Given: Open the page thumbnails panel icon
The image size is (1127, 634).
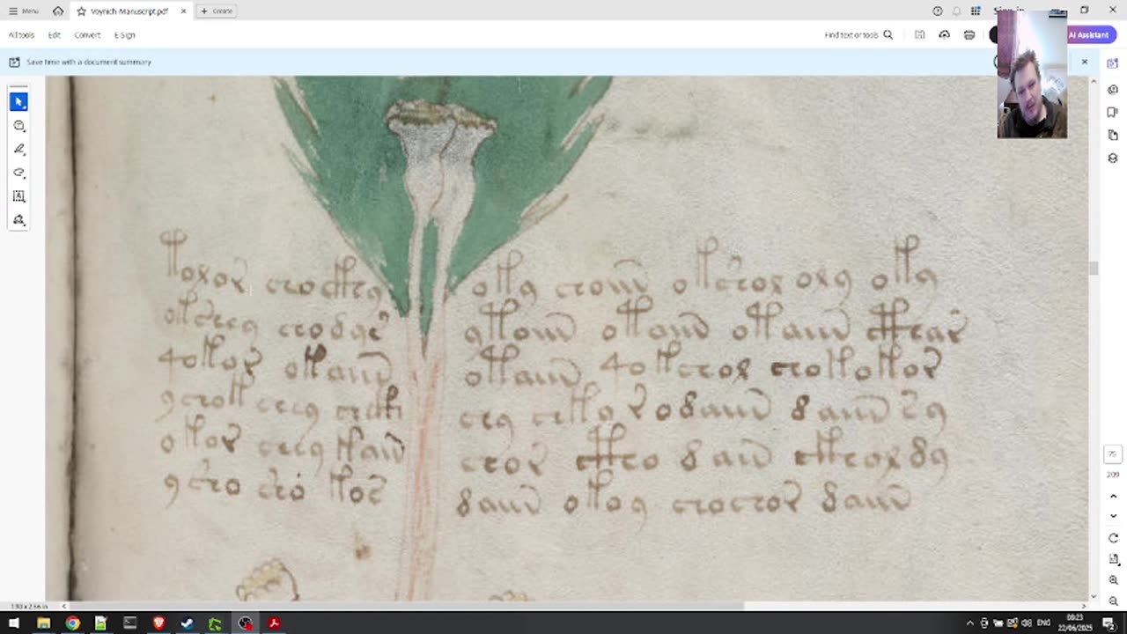Looking at the screenshot, I should (1113, 135).
